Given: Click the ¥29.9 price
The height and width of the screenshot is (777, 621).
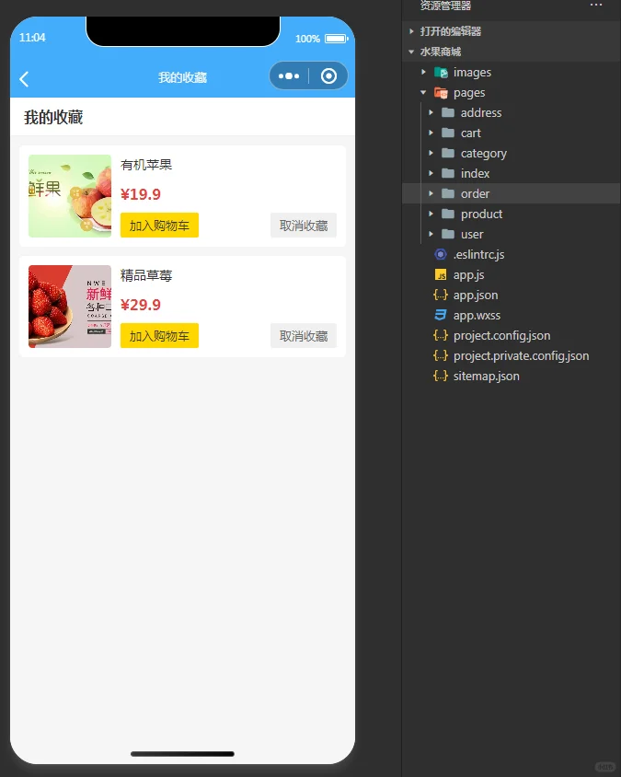Looking at the screenshot, I should click(141, 305).
